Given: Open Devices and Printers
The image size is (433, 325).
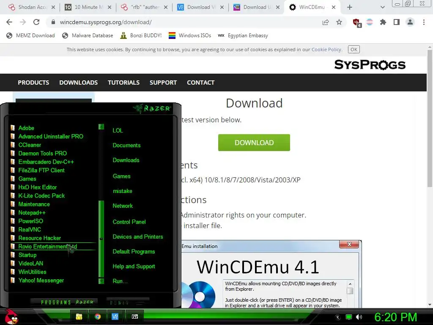Looking at the screenshot, I should point(137,237).
